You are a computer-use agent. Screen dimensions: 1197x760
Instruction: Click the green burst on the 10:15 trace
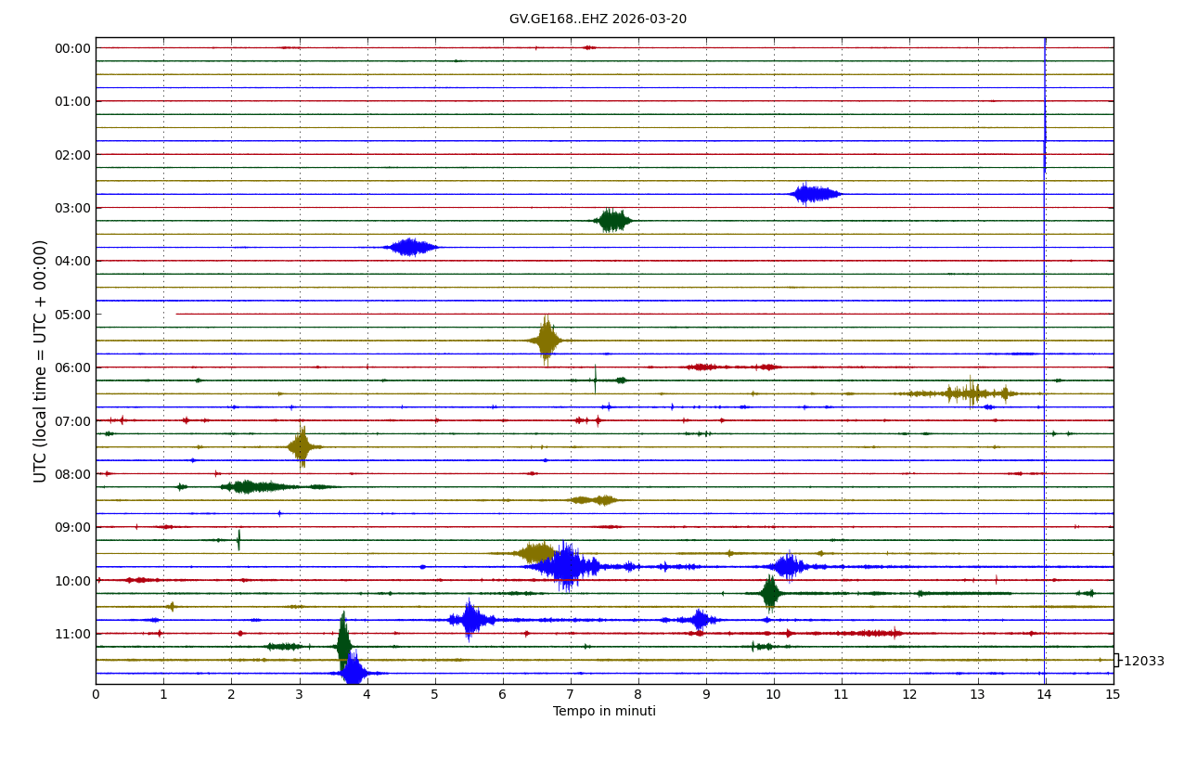coord(770,593)
